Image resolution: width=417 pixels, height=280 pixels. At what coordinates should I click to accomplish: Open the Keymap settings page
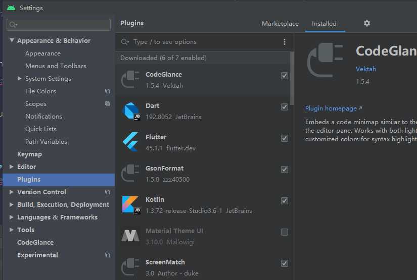(x=29, y=154)
